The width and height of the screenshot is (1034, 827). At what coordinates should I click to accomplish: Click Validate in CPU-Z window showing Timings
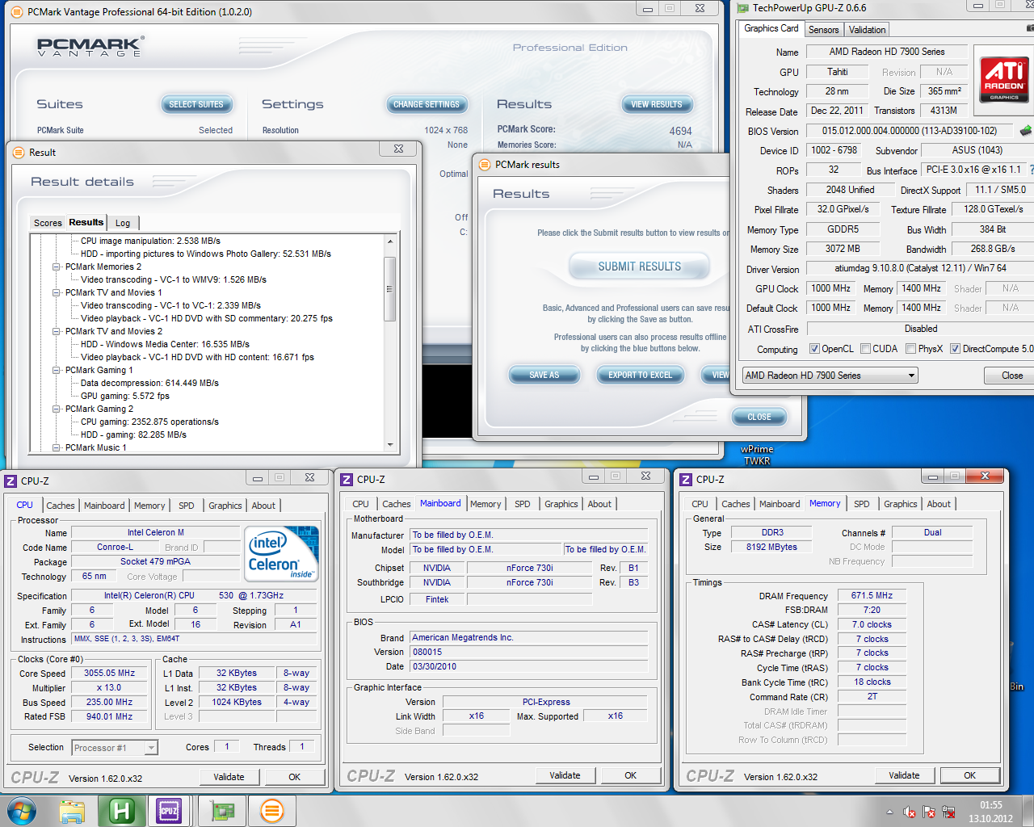coord(904,775)
